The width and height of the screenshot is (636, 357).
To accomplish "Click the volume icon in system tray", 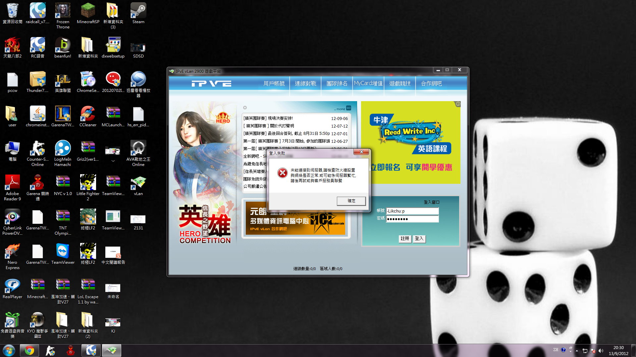I will [x=601, y=351].
